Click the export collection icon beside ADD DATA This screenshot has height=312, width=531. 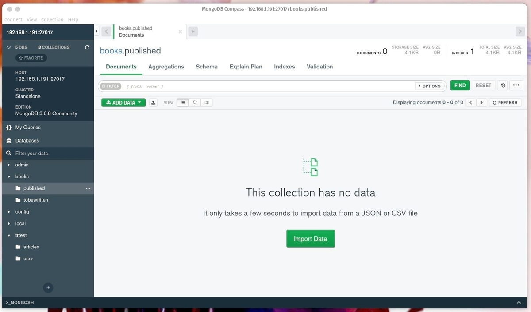pyautogui.click(x=153, y=102)
